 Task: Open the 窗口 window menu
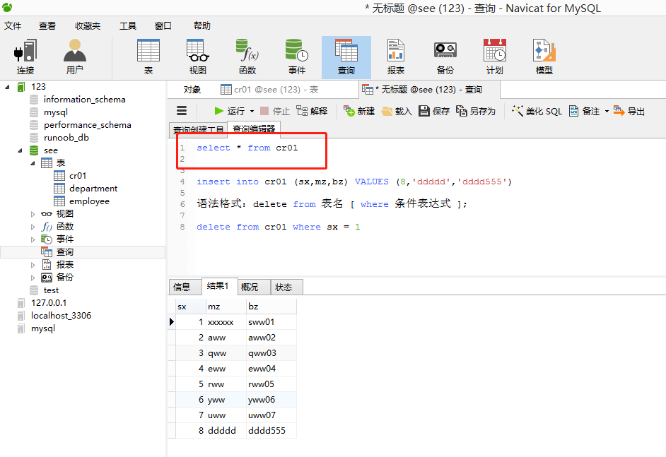click(163, 26)
